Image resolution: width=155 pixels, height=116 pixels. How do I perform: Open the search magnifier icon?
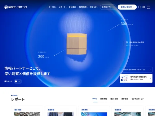139,7
